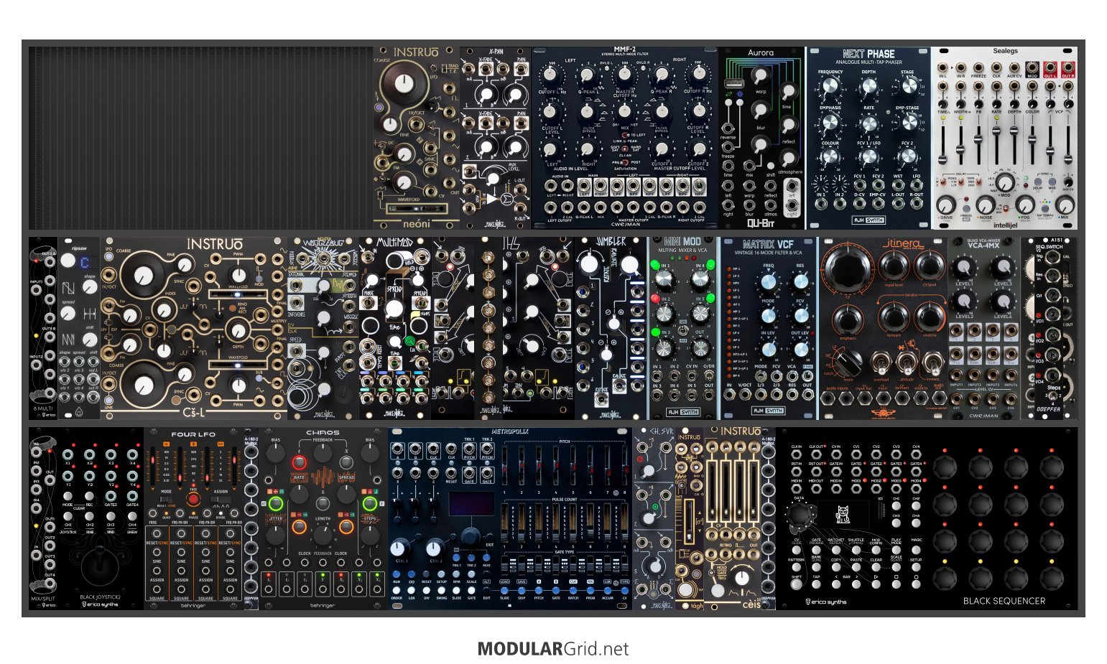Click the STAGE knob on Next Phase

pyautogui.click(x=908, y=87)
